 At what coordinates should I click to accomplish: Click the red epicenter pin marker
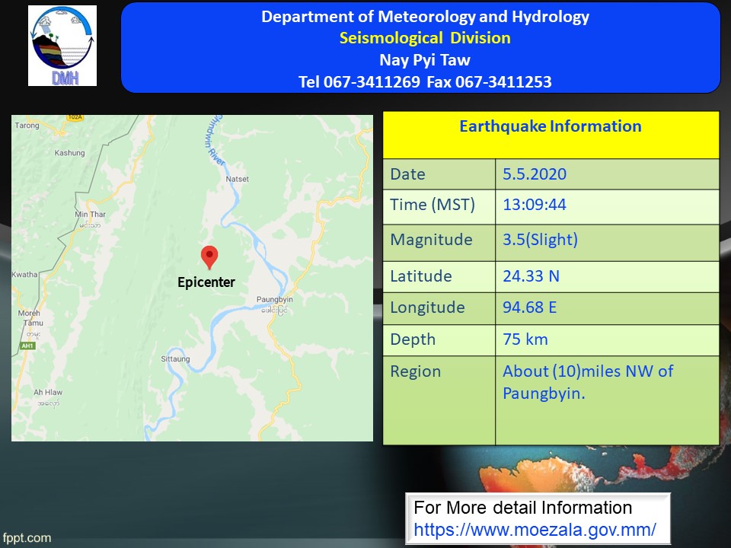(x=209, y=256)
